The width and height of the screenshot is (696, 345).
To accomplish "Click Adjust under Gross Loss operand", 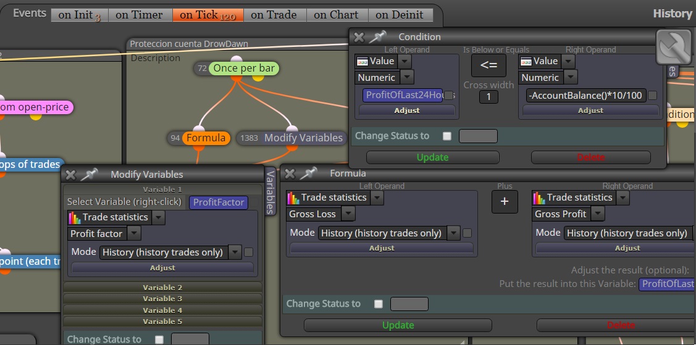I will (382, 248).
